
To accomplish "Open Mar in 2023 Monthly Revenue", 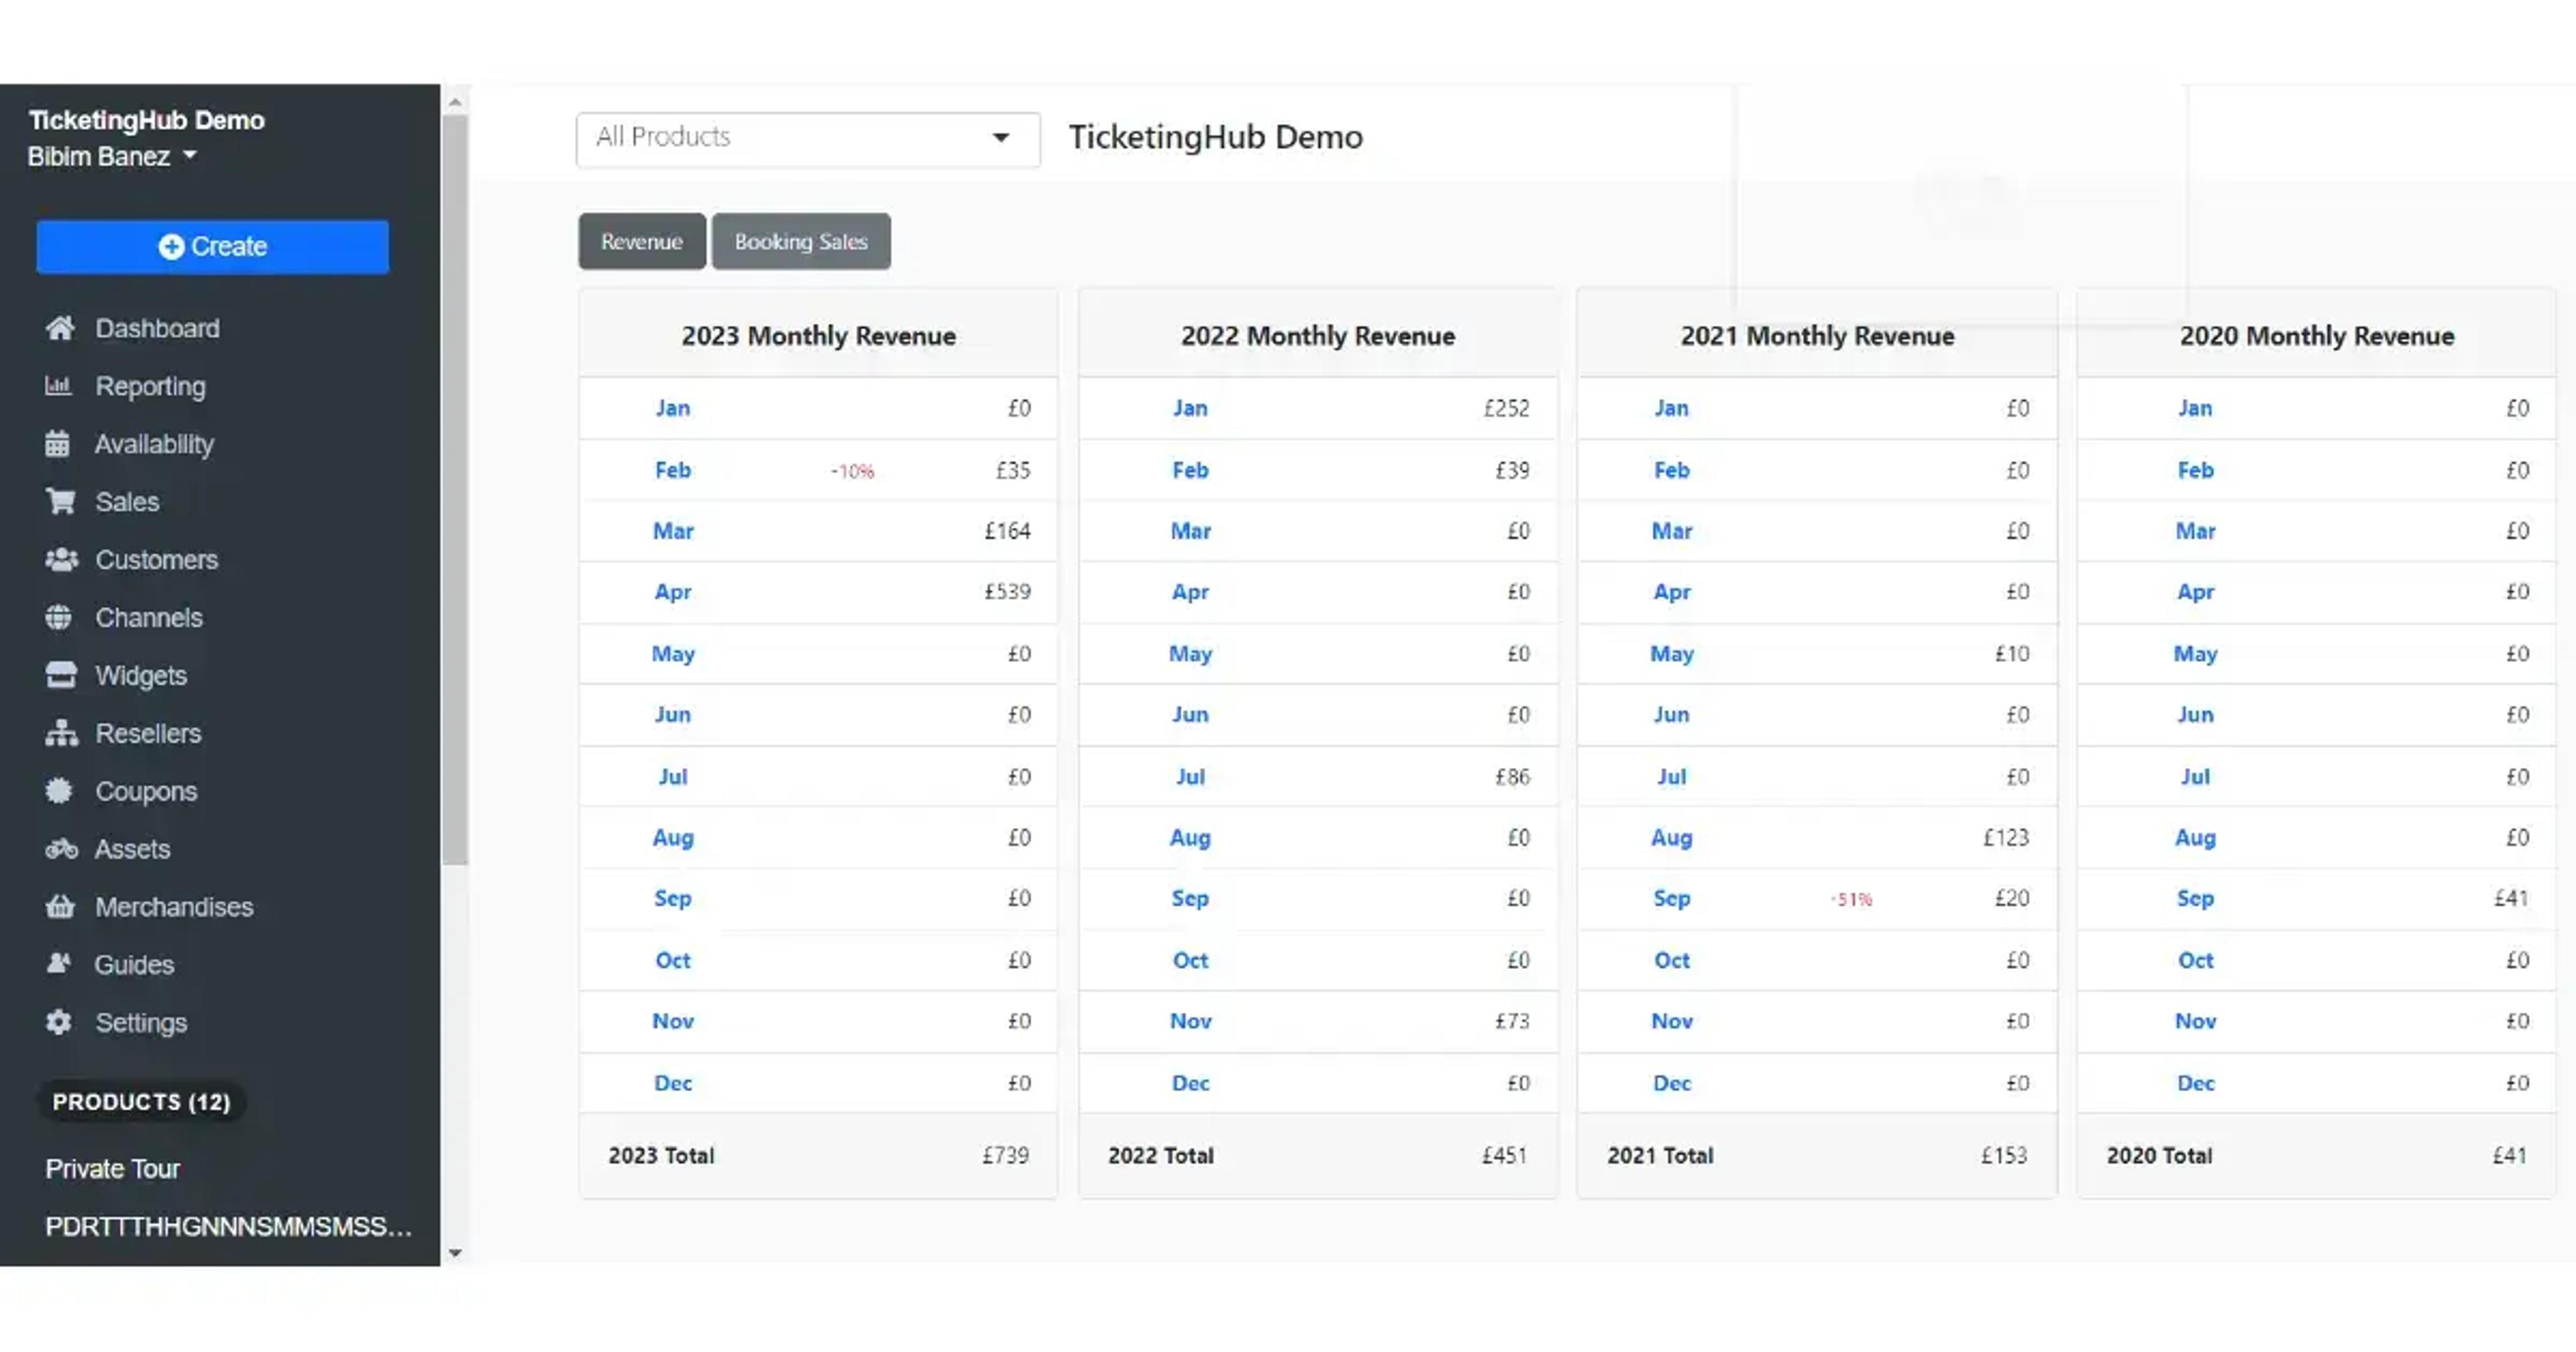I will [x=673, y=531].
